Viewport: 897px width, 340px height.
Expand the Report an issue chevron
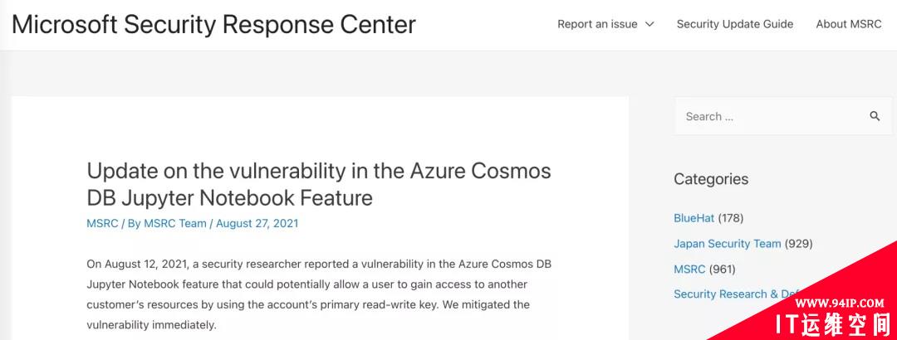coord(649,24)
